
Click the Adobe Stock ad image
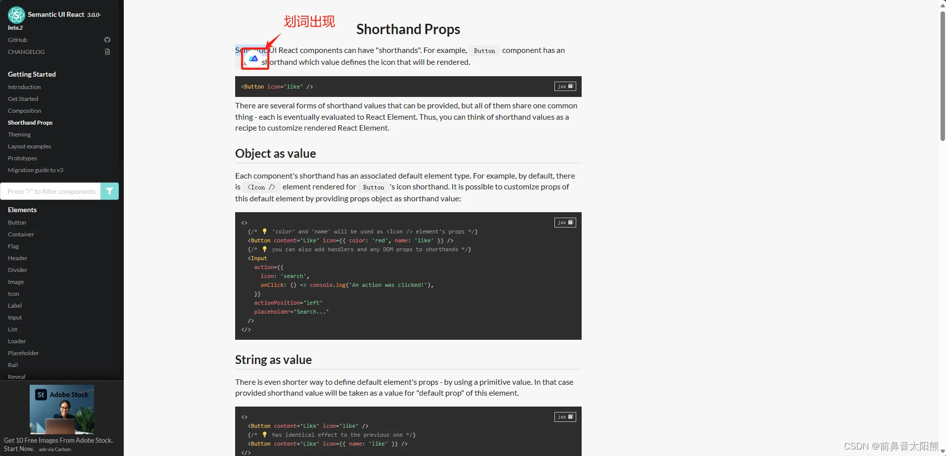point(62,410)
